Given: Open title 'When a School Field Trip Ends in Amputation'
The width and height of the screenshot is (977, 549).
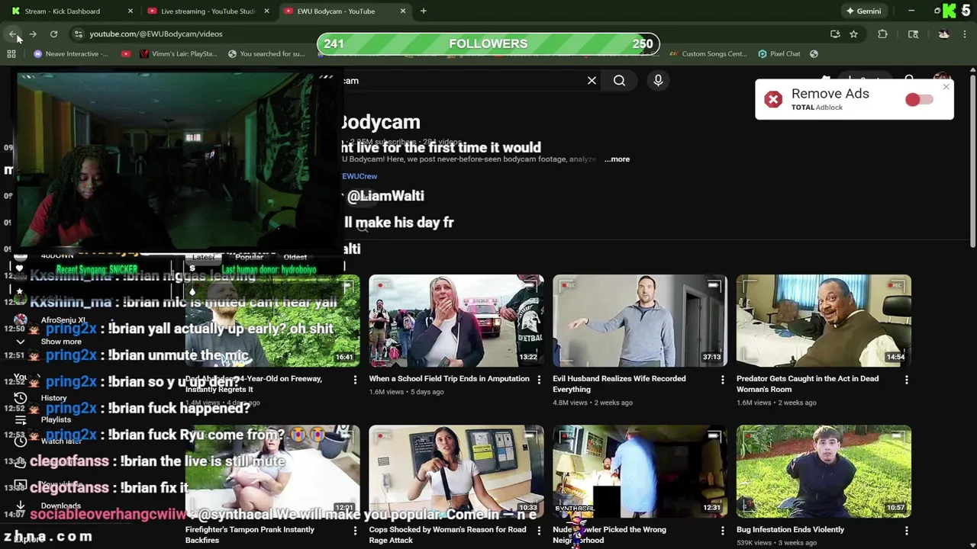Looking at the screenshot, I should pyautogui.click(x=449, y=378).
